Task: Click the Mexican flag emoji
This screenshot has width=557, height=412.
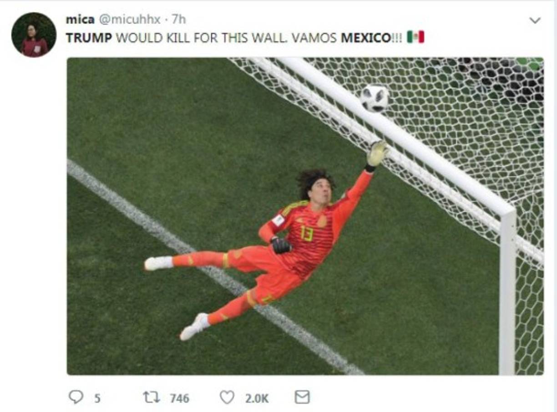Action: (415, 37)
